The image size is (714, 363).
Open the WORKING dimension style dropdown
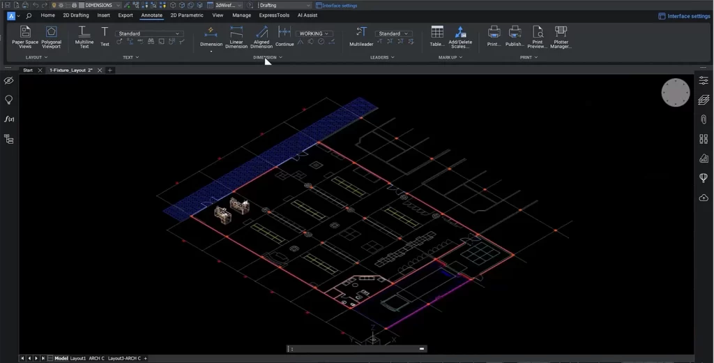point(314,34)
